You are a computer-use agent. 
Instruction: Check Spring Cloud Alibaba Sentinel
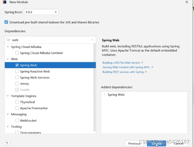coord(17,53)
